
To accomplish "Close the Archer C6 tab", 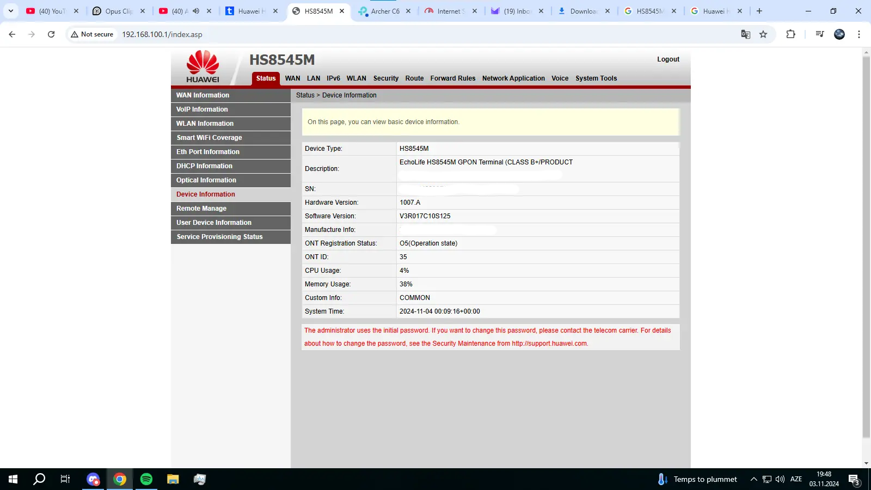I will [408, 11].
